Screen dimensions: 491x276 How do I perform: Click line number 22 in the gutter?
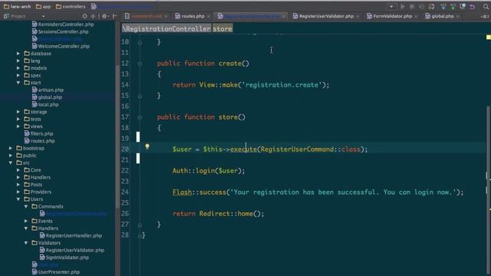point(125,171)
